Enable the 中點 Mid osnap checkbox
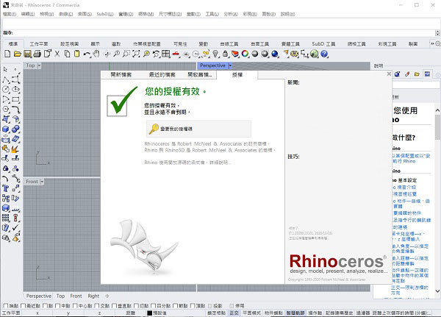 click(x=57, y=306)
